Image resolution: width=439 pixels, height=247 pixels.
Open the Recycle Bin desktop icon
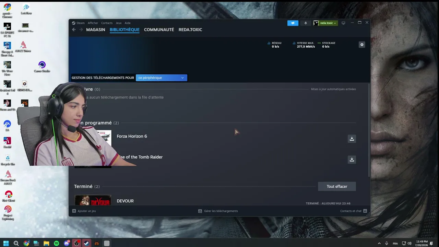click(8, 160)
